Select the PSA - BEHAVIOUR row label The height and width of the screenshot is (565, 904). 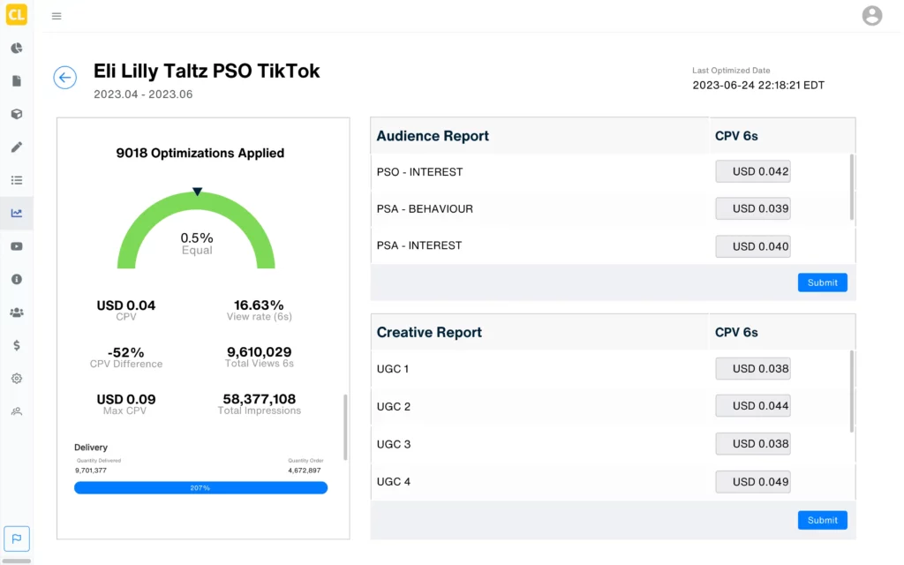coord(425,208)
